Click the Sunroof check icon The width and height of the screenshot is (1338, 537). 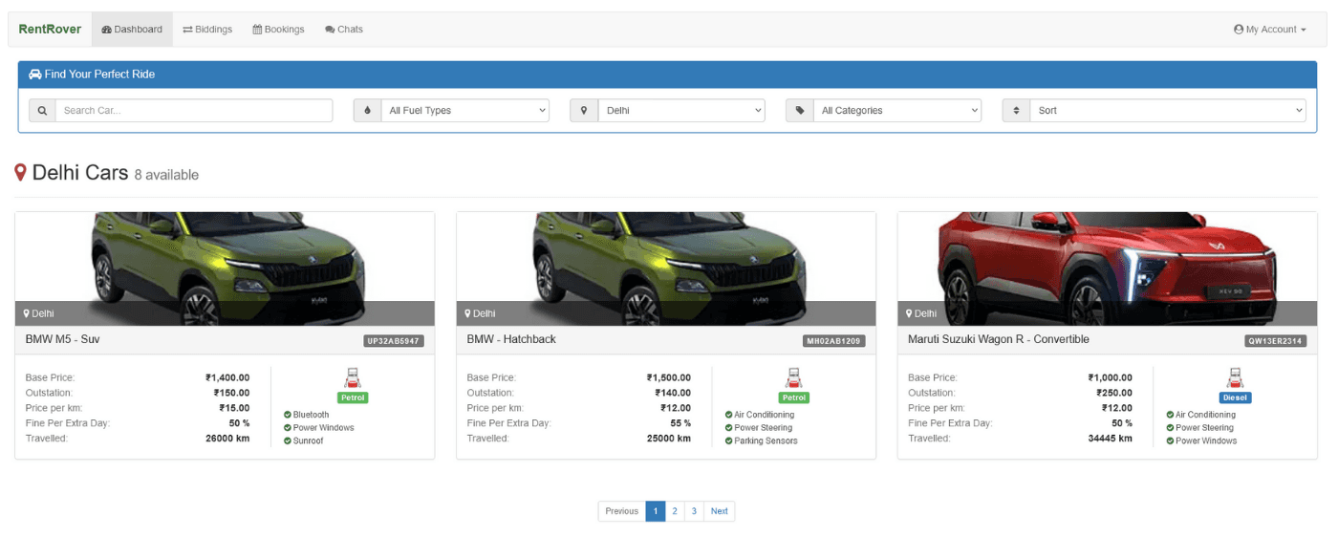pyautogui.click(x=288, y=440)
